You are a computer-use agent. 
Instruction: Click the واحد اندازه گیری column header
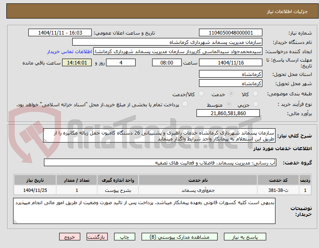(118, 180)
